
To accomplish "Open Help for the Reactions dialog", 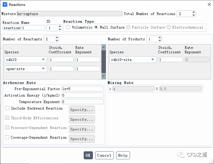I will click(123, 155).
